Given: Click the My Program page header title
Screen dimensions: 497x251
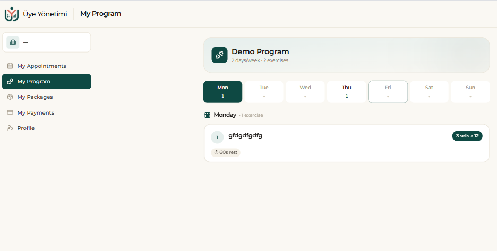Looking at the screenshot, I should point(101,14).
